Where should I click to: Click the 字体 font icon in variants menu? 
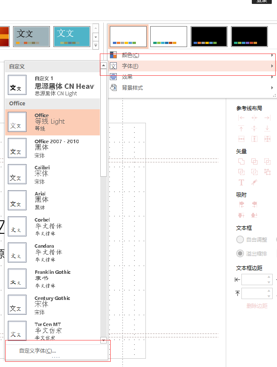point(113,66)
